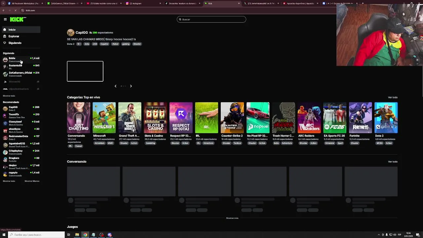The height and width of the screenshot is (238, 423).
Task: Open CapiGG in the Recomendado list
Action: [x=21, y=108]
